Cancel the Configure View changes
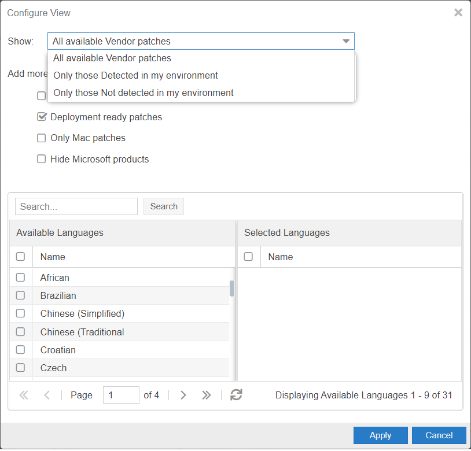The width and height of the screenshot is (471, 451). click(439, 435)
